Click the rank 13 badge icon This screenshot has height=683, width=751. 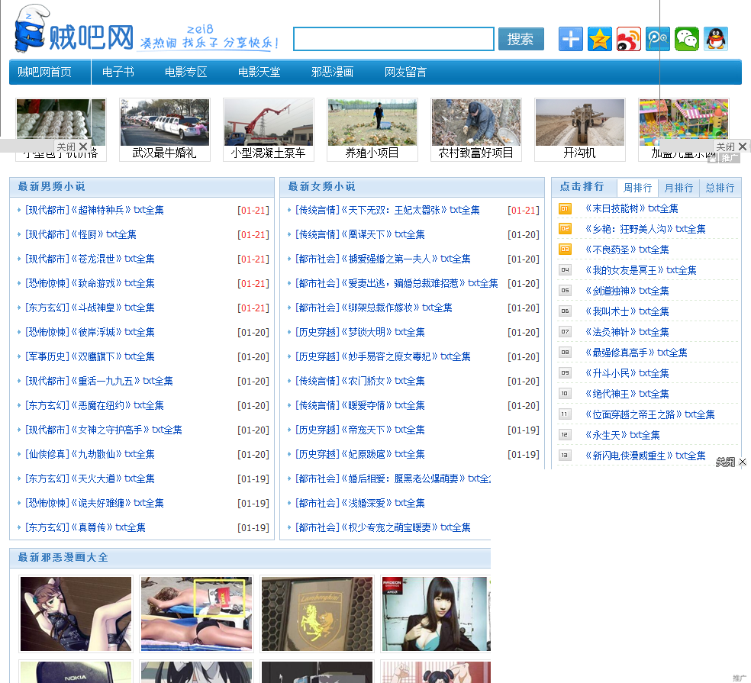click(x=565, y=456)
